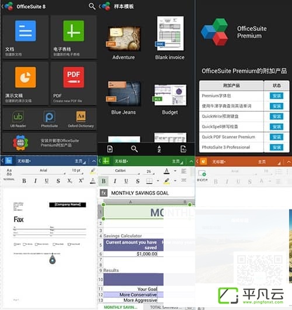Sort templates with the A-Z icon
The height and width of the screenshot is (310, 292).
click(x=159, y=149)
